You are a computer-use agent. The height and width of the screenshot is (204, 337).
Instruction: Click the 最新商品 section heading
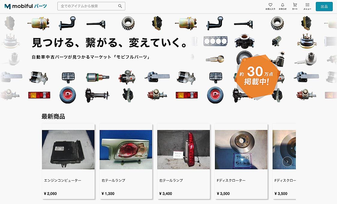click(x=53, y=116)
